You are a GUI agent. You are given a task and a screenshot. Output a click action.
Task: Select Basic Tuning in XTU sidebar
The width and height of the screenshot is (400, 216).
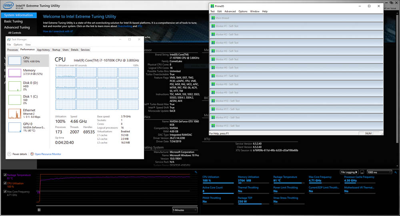[x=13, y=22]
